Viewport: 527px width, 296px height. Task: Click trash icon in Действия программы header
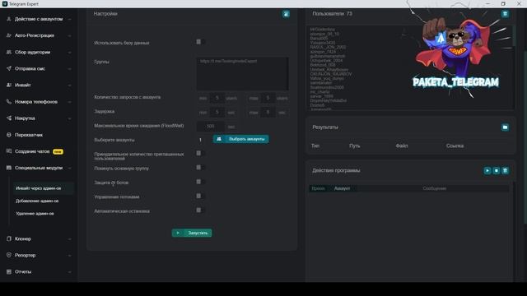click(505, 170)
